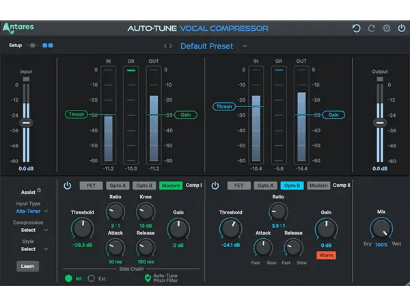The image size is (410, 307).
Task: Click the Input 0.0 dB value
Action: pyautogui.click(x=26, y=169)
